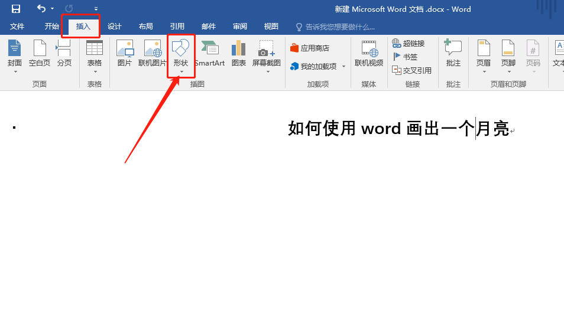Screen dimensions: 564x317
Task: Switch to the 引用 ribbon tab
Action: click(177, 26)
